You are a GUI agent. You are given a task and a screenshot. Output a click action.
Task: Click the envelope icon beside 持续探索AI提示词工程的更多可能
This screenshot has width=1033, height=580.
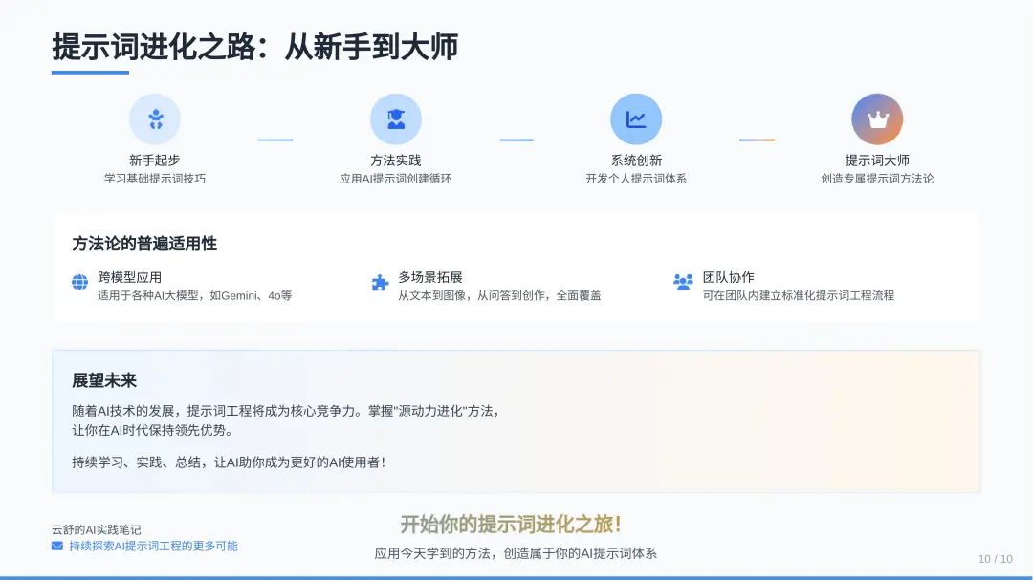coord(57,546)
